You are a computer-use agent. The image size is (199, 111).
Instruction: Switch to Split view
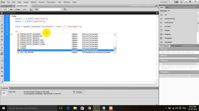point(11,9)
